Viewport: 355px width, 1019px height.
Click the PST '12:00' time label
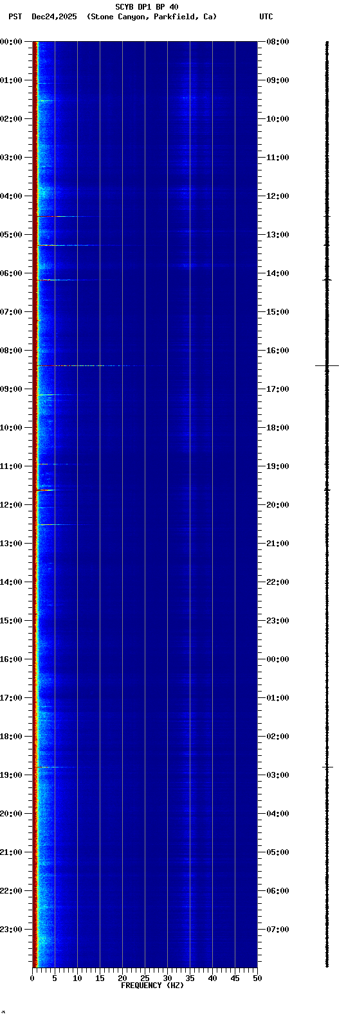point(11,505)
